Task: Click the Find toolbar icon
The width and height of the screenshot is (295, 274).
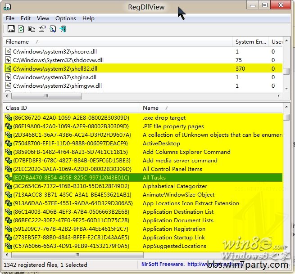Action: click(53, 29)
